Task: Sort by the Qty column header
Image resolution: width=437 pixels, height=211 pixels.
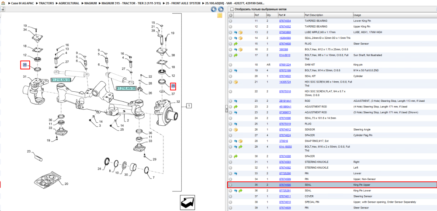Action: [x=269, y=15]
